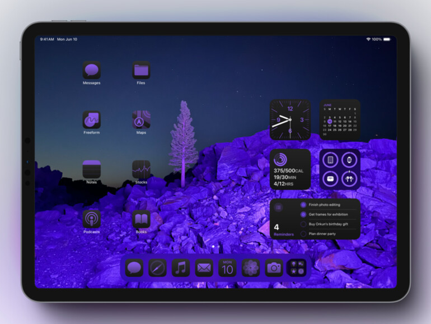Screen dimensions: 431x324
Task: Open the App Library folder in dock
Action: coord(297,268)
